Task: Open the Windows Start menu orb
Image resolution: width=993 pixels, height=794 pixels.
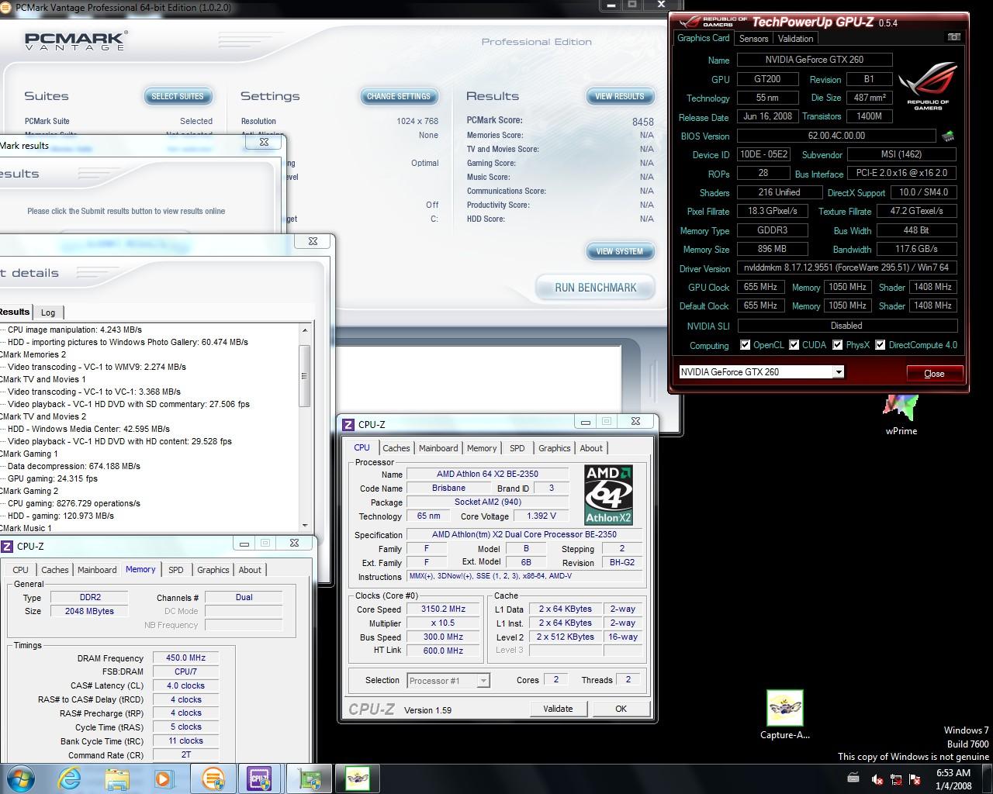Action: tap(21, 778)
